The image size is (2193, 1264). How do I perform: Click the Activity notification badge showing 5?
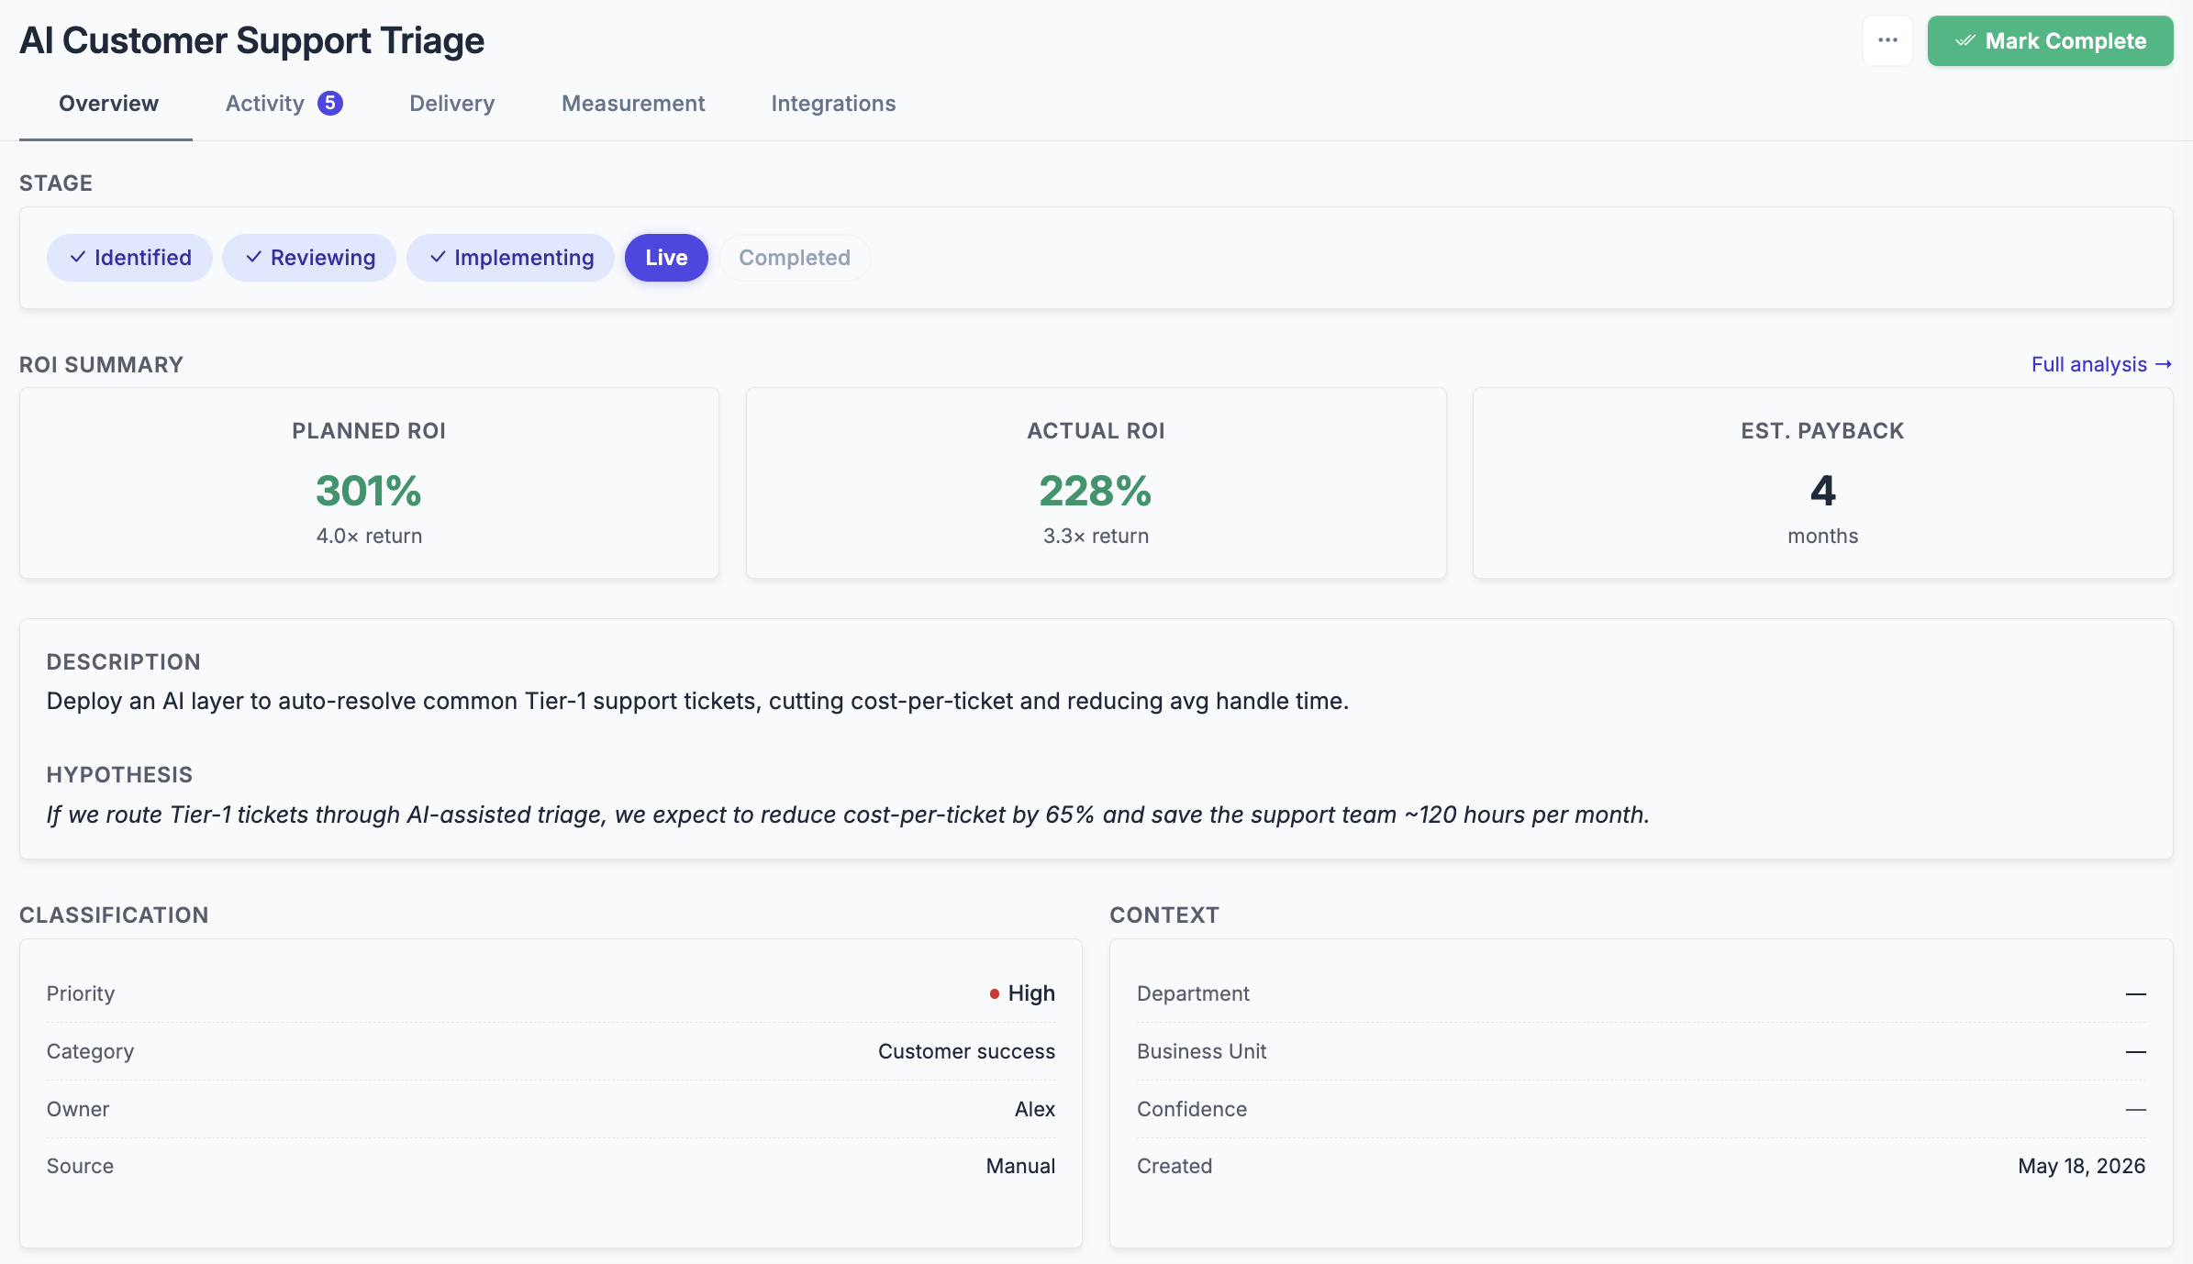pos(330,103)
